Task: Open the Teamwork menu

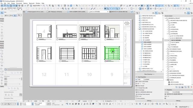Action: point(32,3)
